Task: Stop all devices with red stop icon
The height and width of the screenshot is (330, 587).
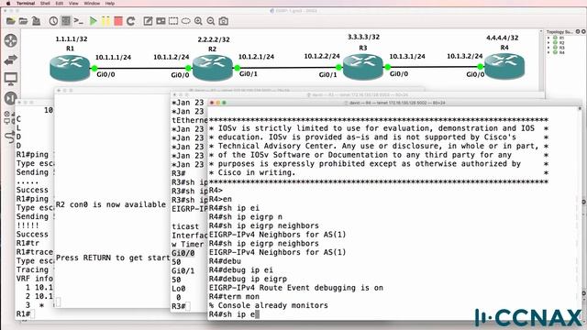Action: [x=118, y=21]
